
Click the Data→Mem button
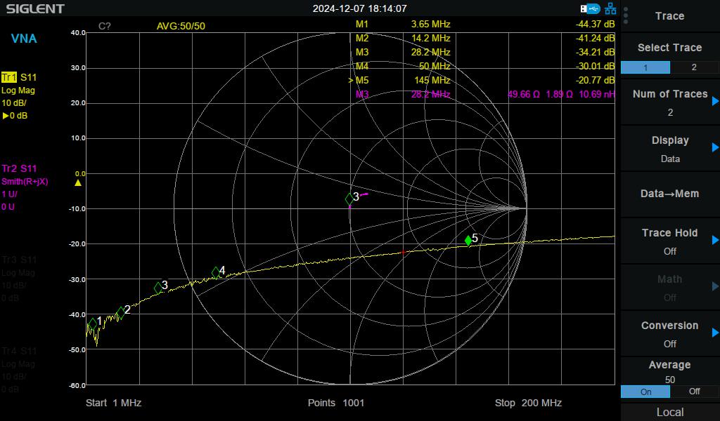(670, 194)
